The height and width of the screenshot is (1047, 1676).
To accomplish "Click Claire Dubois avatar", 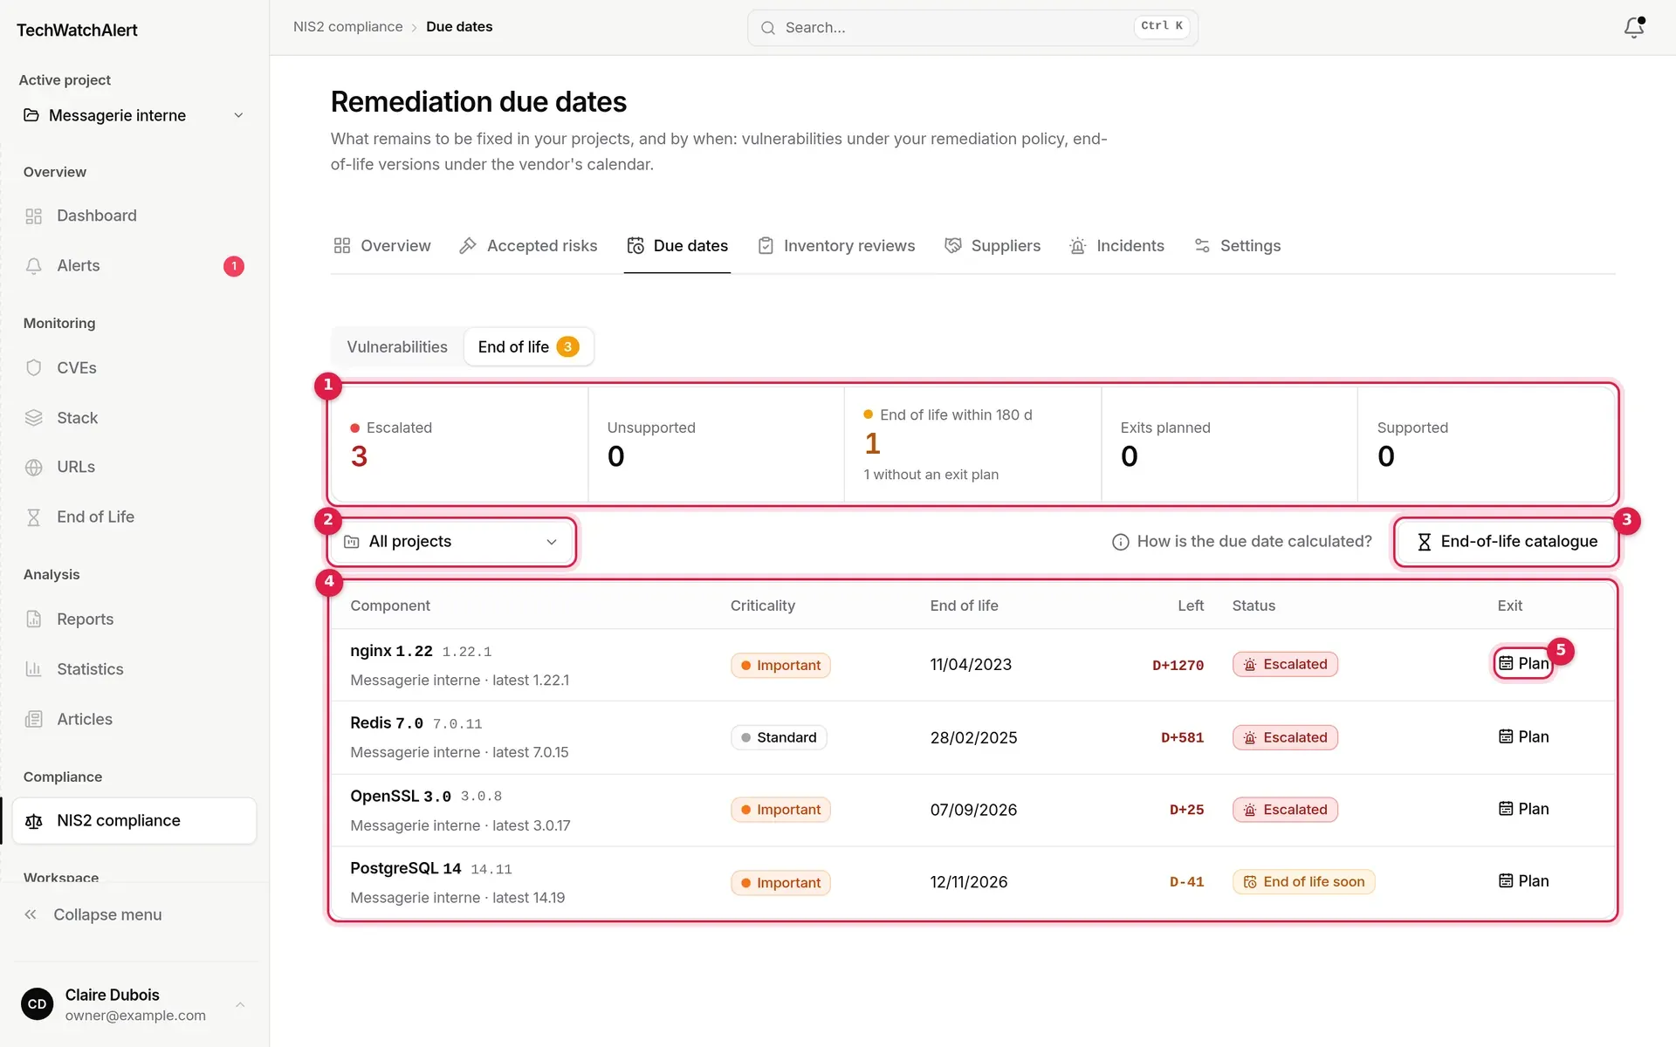I will point(37,1004).
